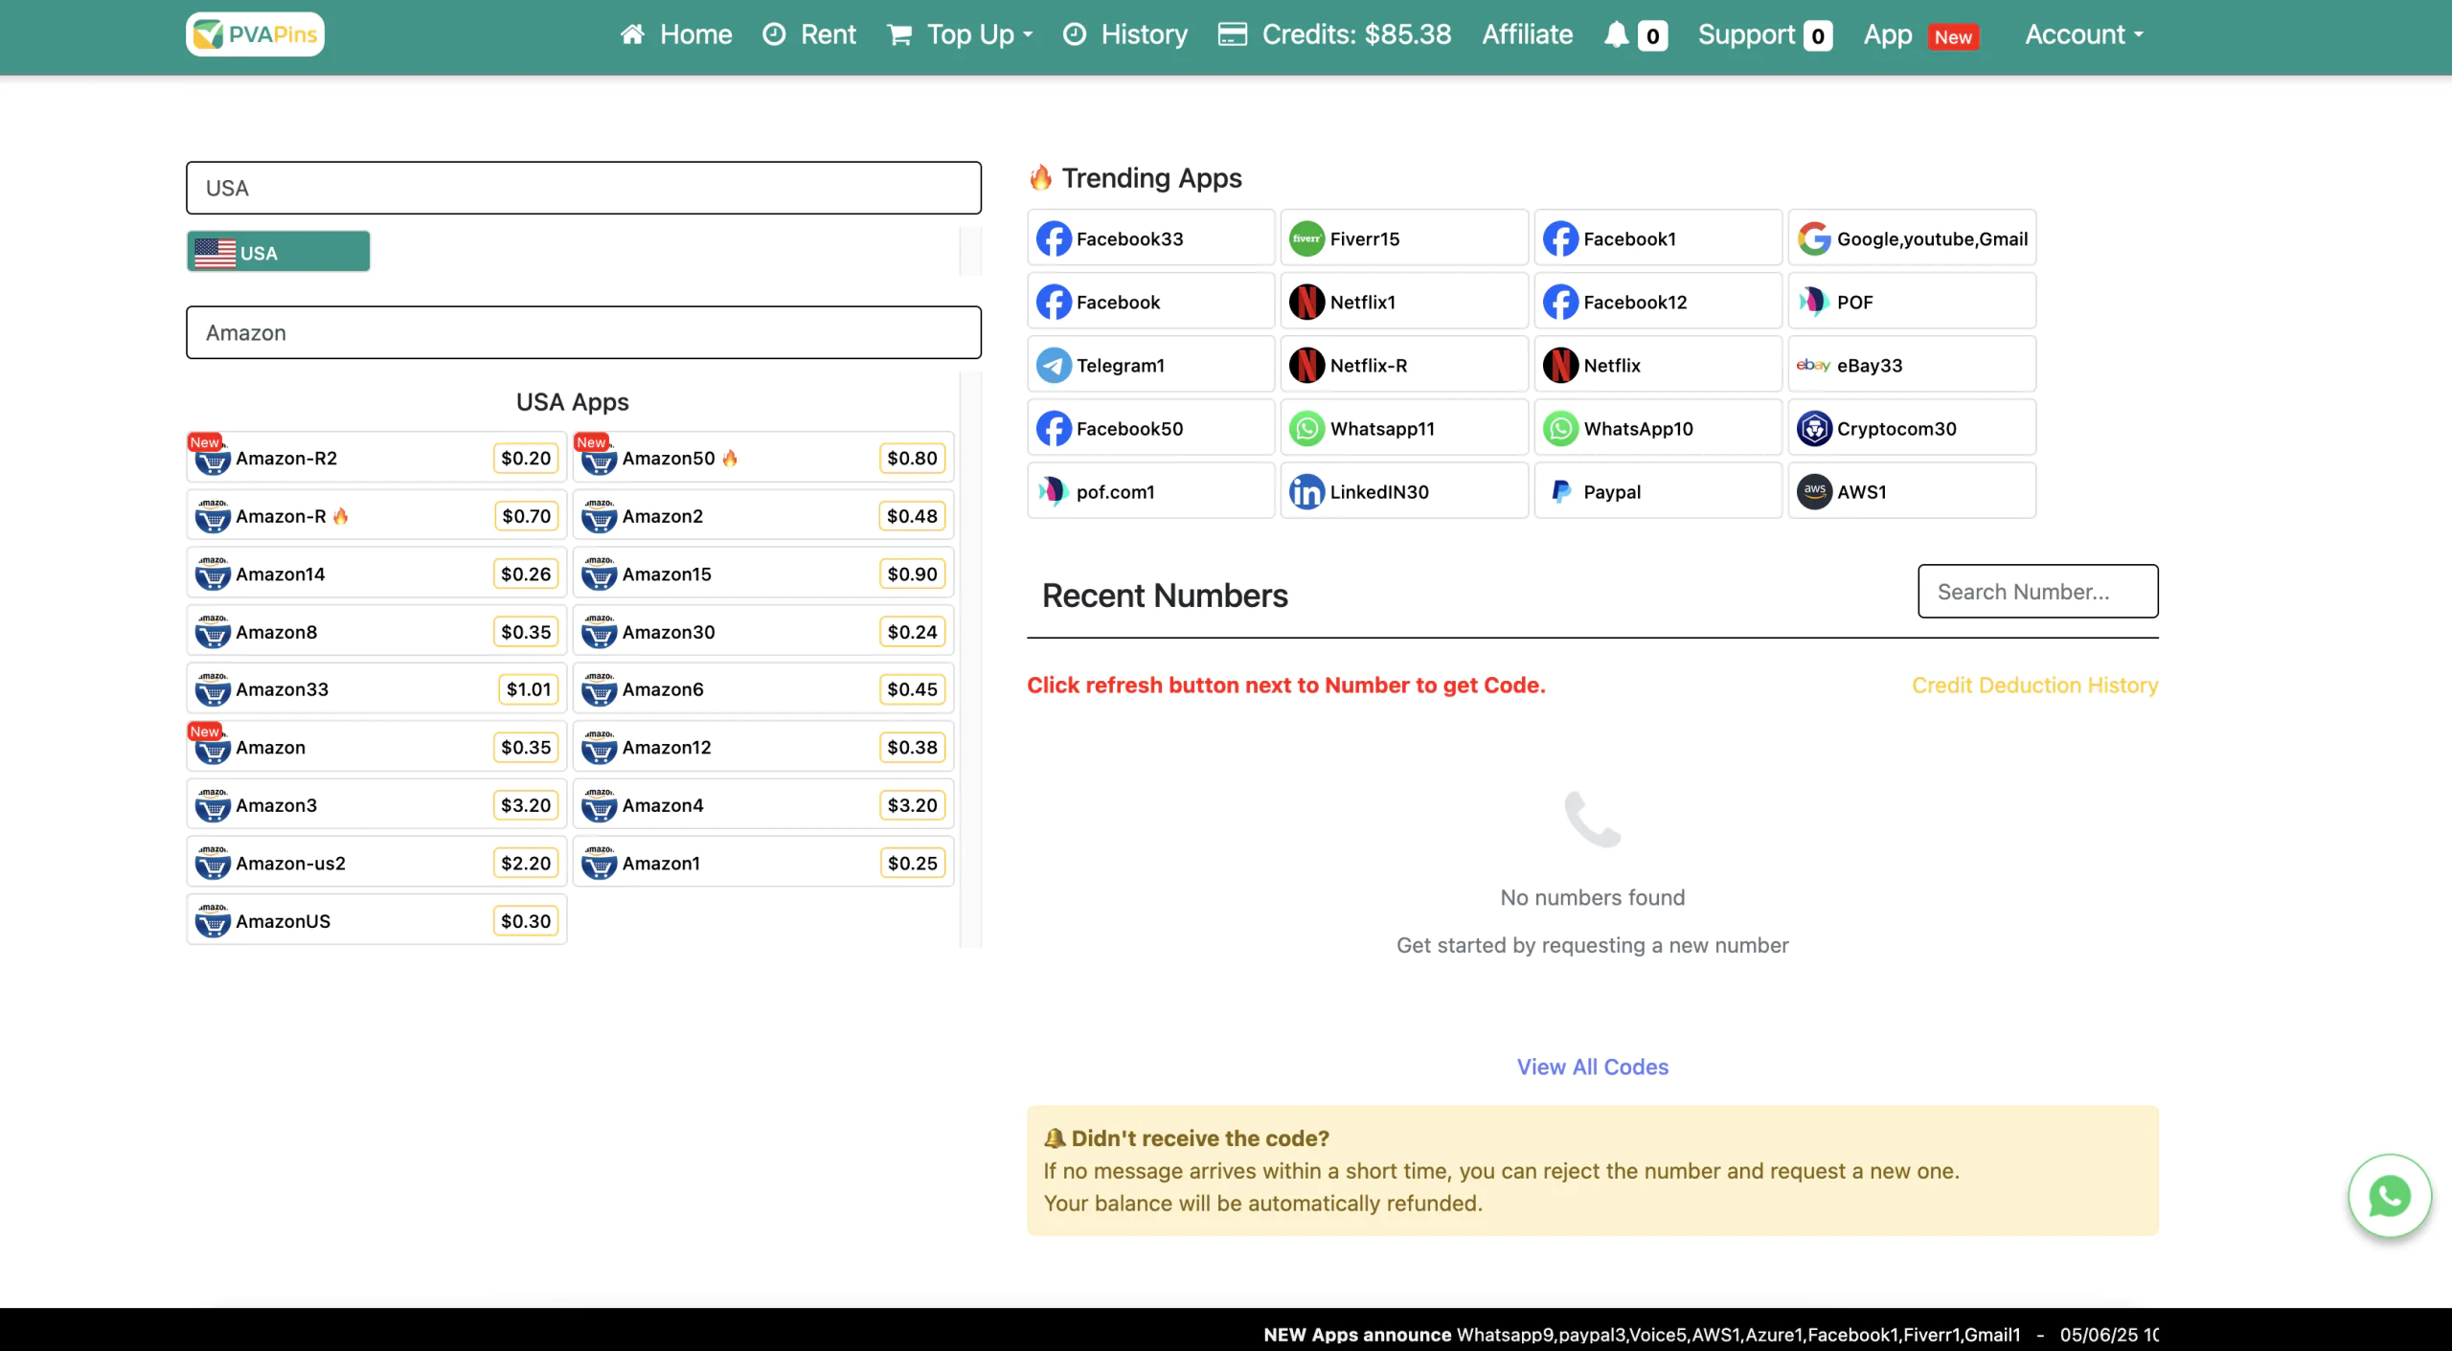This screenshot has height=1351, width=2452.
Task: Choose the Amazon12 app for $0.38
Action: [763, 747]
